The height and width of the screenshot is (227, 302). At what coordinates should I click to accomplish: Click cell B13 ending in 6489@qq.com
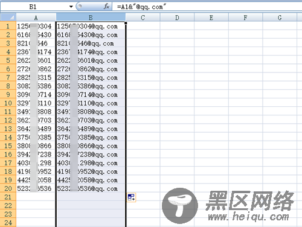91,129
